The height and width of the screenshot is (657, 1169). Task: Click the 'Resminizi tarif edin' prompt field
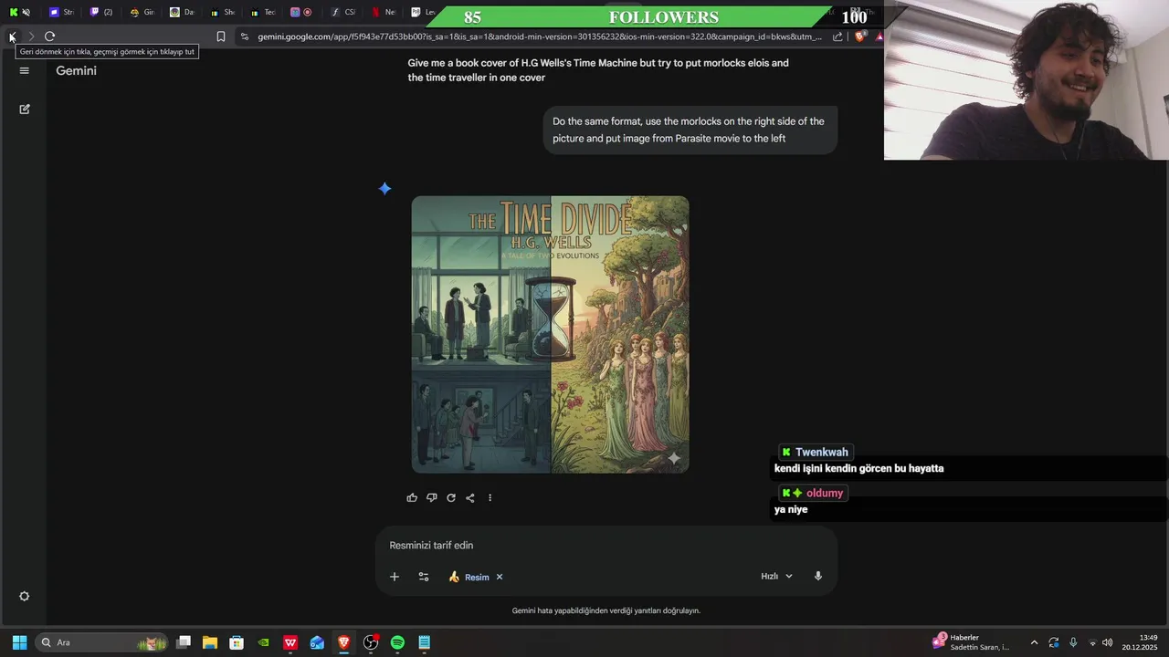606,546
